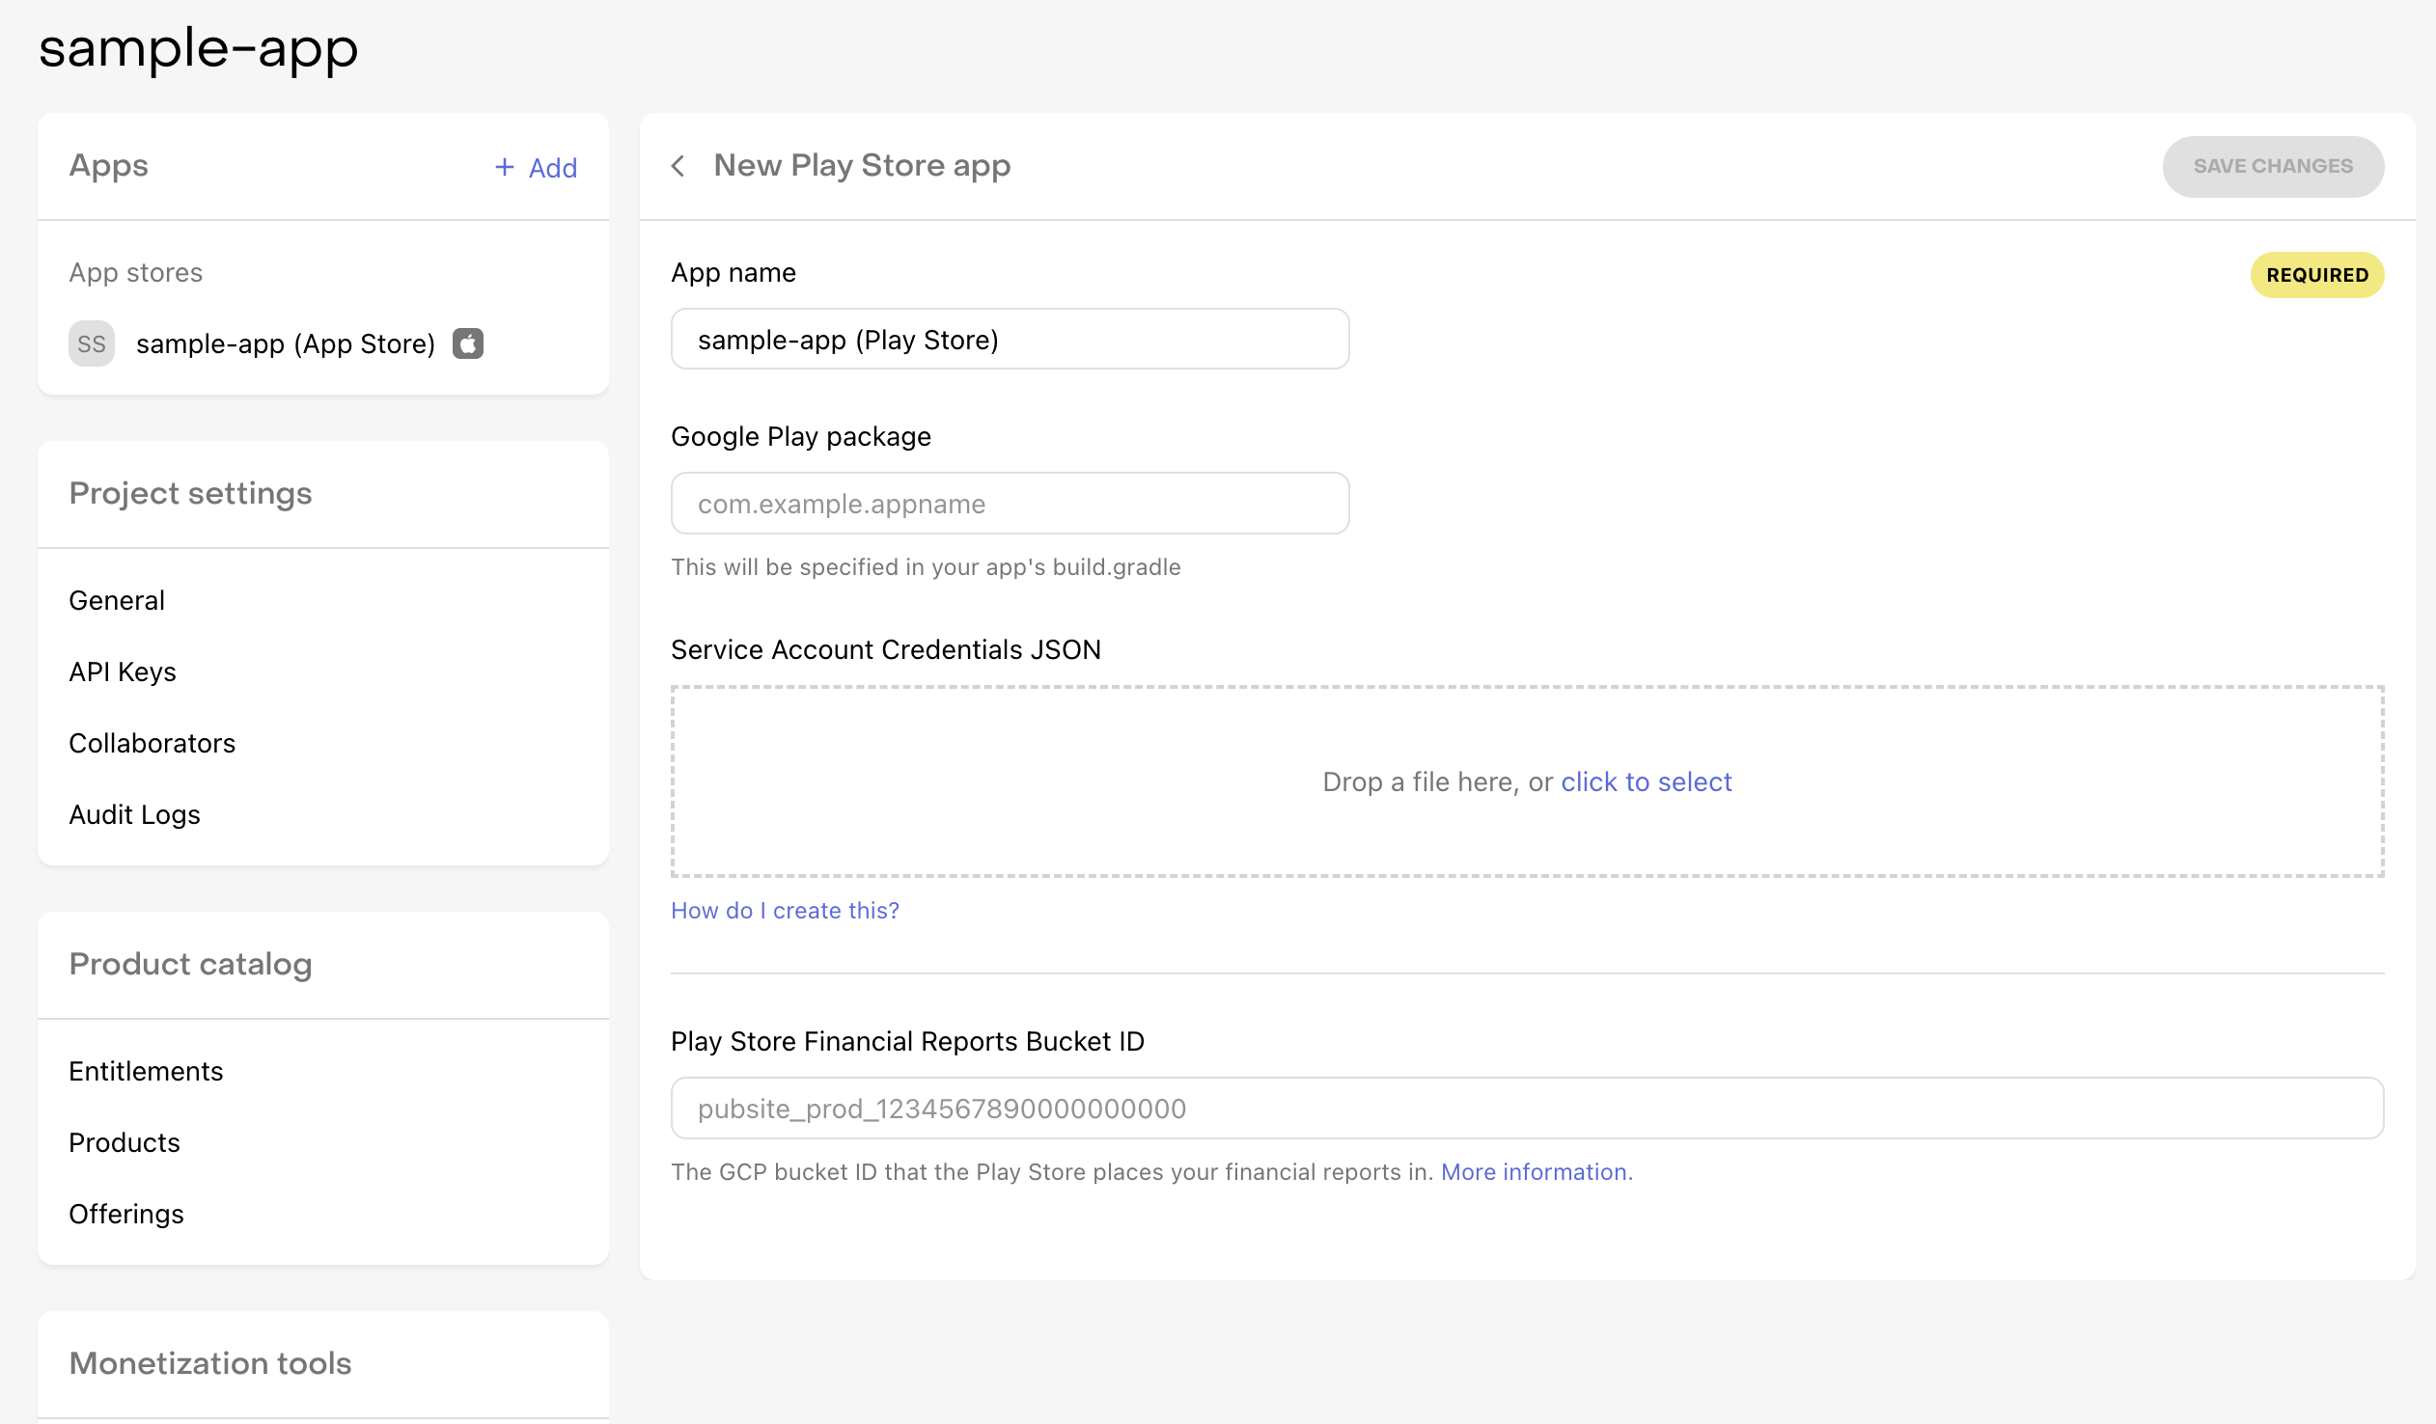Click the Save Changes button
2436x1424 pixels.
2272,166
